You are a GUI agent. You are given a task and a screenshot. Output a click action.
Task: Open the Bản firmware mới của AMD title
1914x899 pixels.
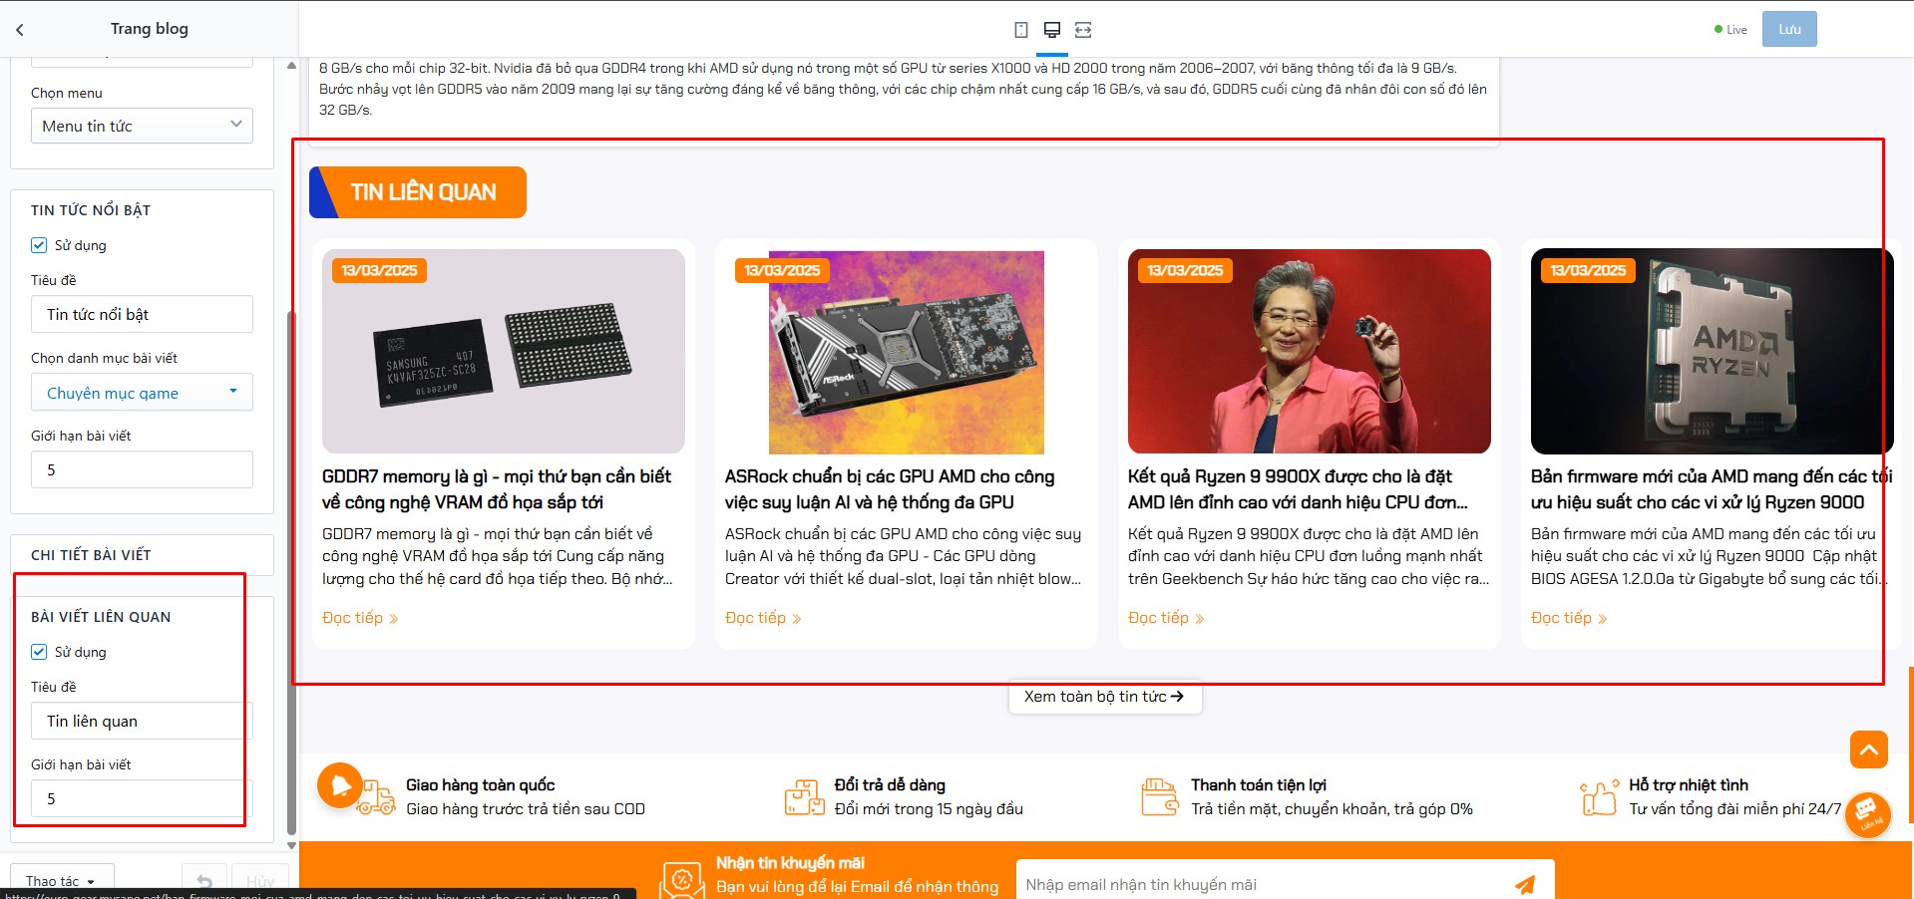pos(1712,489)
